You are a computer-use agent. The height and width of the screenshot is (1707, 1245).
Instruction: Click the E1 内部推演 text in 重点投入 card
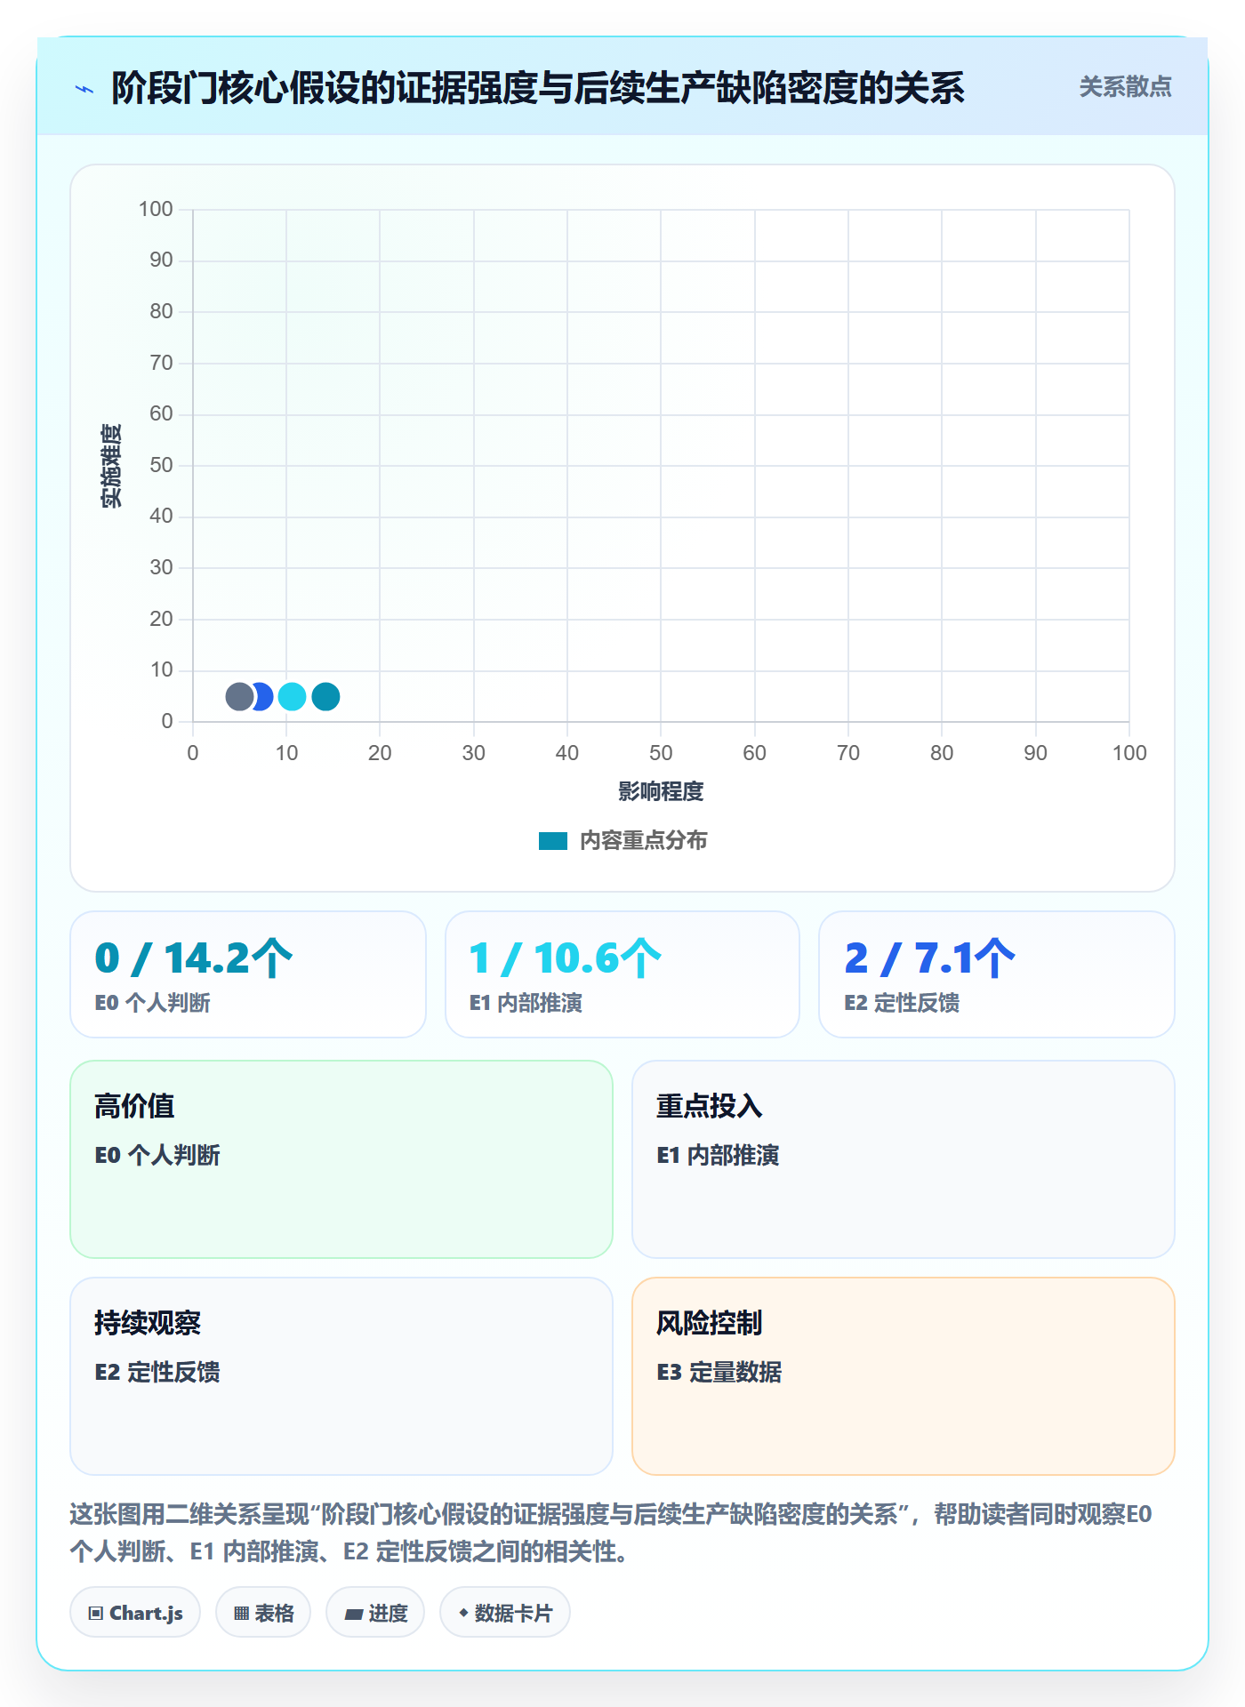(x=718, y=1155)
